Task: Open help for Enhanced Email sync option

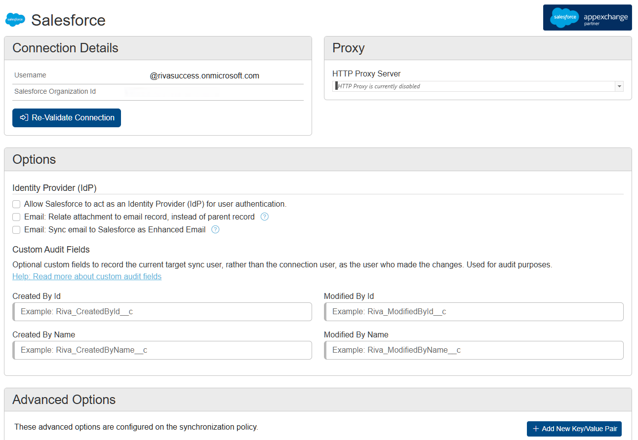Action: click(x=215, y=229)
